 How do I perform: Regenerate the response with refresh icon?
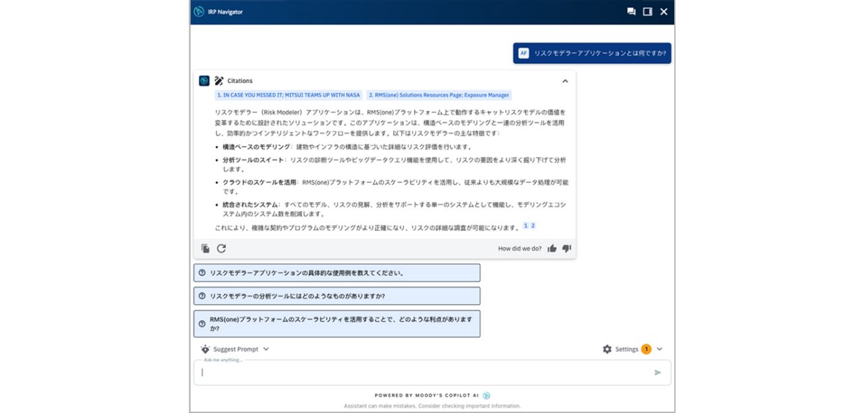221,249
